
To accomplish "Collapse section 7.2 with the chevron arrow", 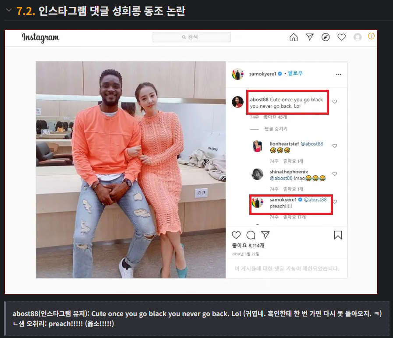I will click(x=9, y=10).
